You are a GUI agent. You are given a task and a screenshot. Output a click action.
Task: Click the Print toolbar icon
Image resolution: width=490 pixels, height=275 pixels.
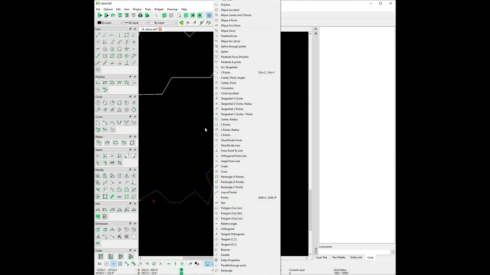(140, 15)
